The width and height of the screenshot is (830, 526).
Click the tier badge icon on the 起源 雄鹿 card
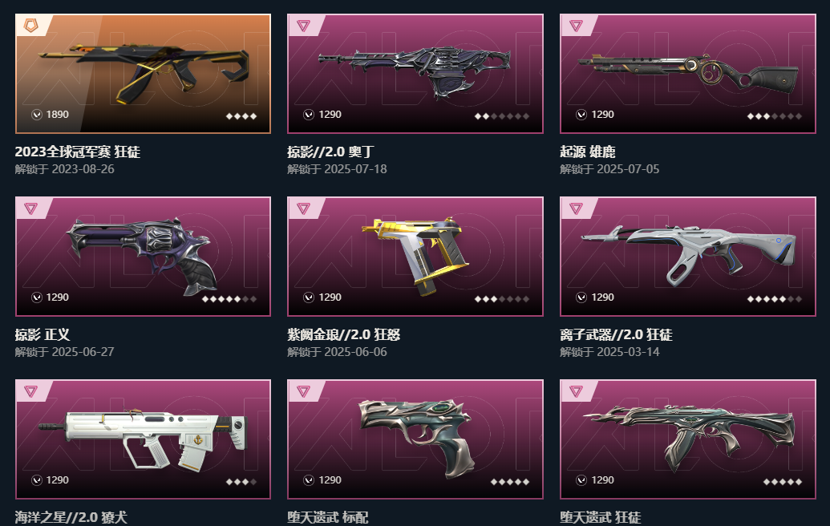pyautogui.click(x=576, y=25)
